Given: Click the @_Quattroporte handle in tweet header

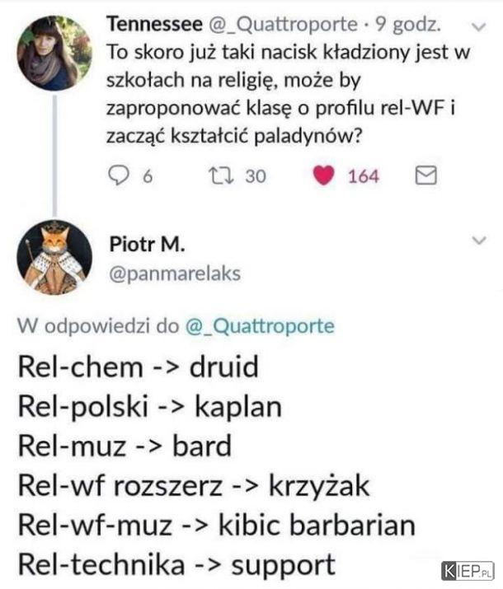Looking at the screenshot, I should 283,25.
